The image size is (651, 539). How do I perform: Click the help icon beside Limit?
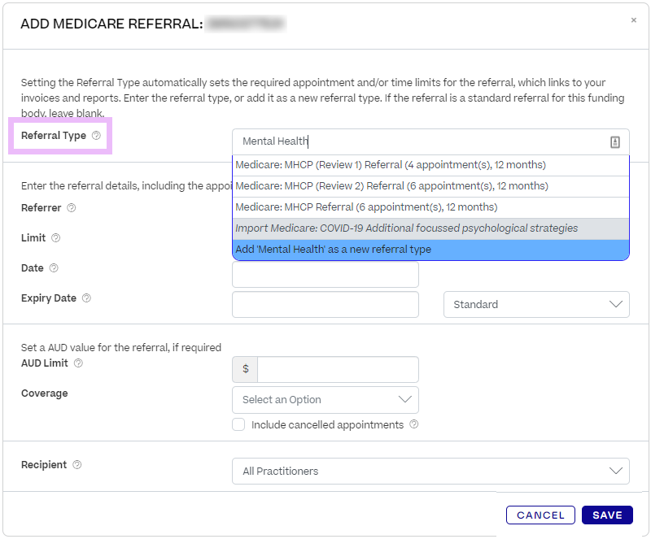(x=55, y=237)
